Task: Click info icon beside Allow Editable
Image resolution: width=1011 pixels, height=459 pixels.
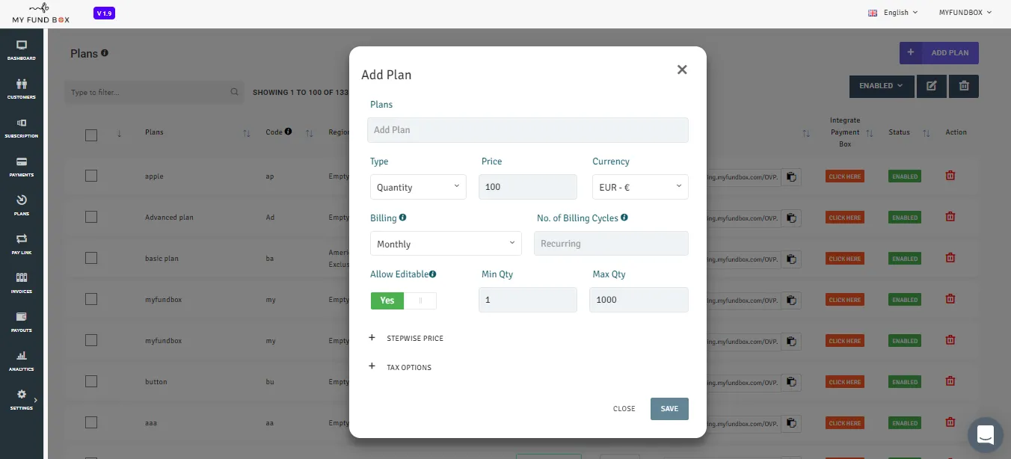Action: tap(432, 274)
